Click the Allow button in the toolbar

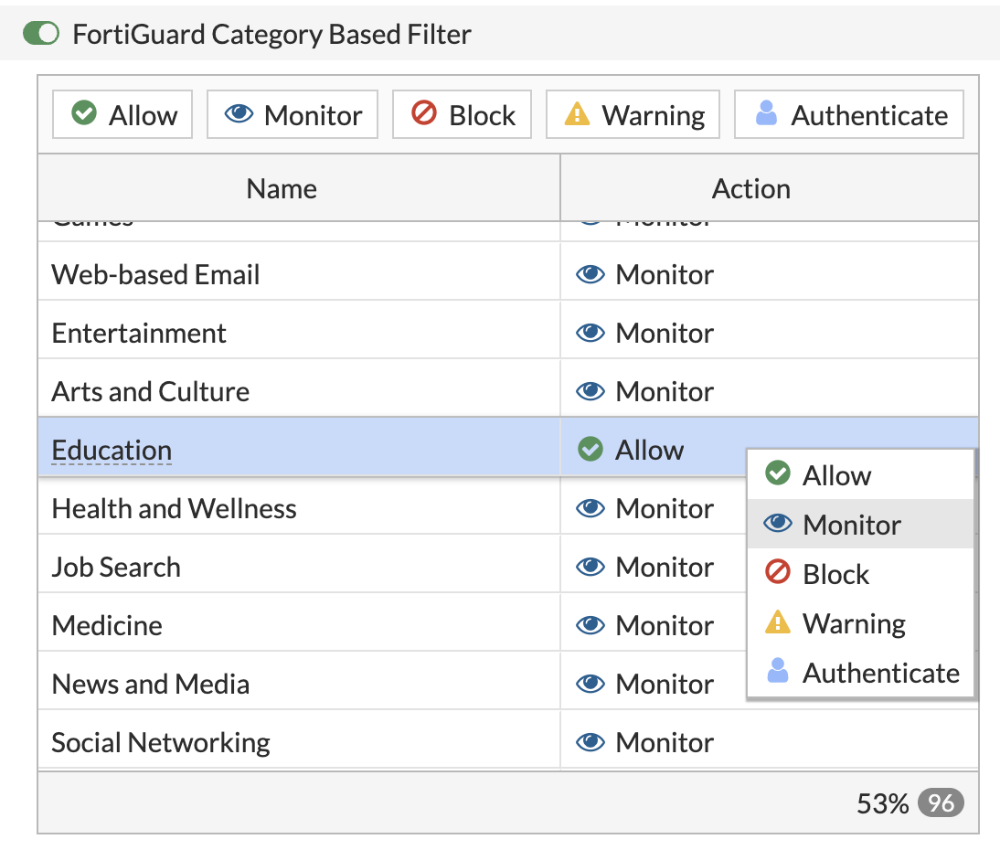(x=122, y=113)
